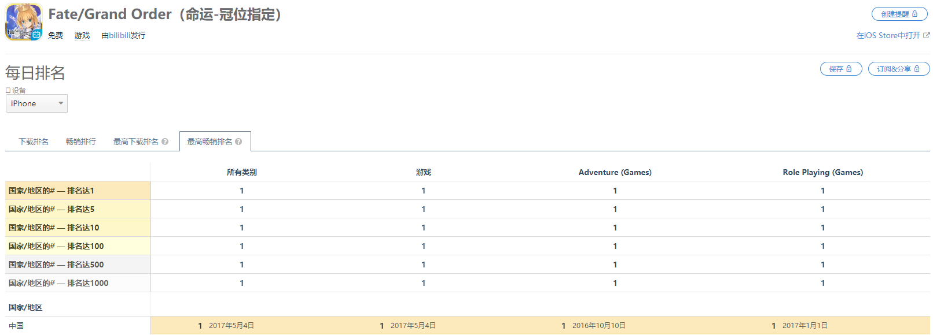Click the dropdown arrow in device selector
This screenshot has height=335, width=933.
click(61, 103)
